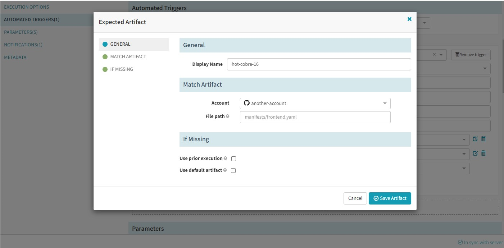Open the top Automated Triggers dropdown
504x248 pixels.
click(x=424, y=23)
